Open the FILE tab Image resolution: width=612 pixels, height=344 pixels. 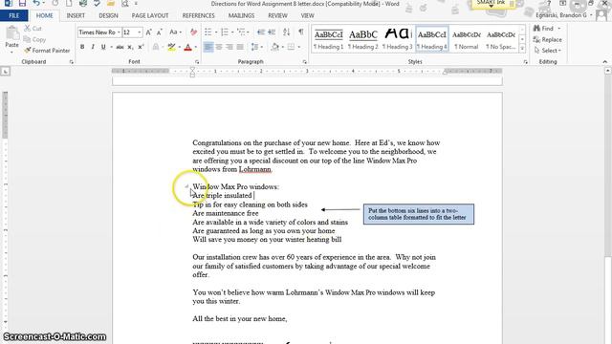click(x=14, y=15)
